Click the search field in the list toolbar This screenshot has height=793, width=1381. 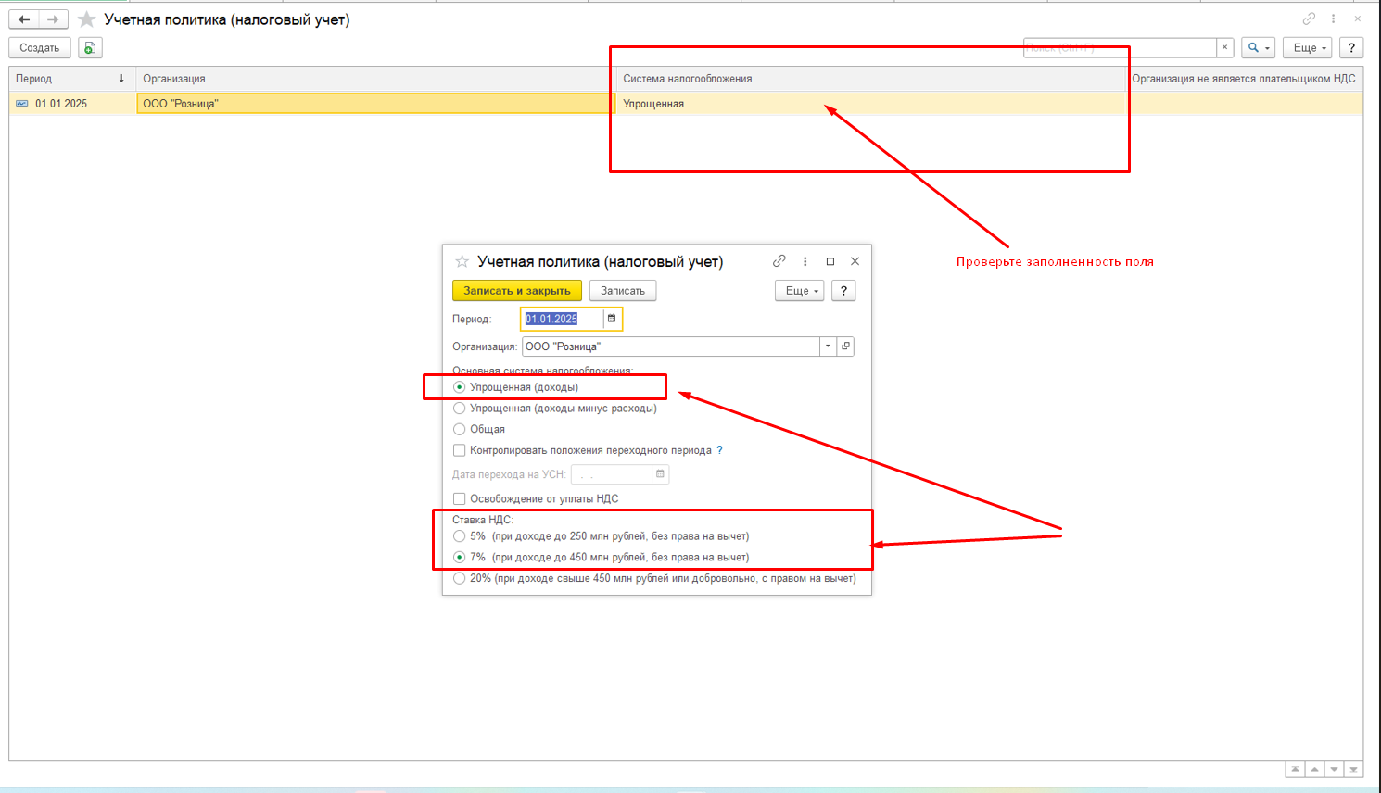pos(1120,47)
